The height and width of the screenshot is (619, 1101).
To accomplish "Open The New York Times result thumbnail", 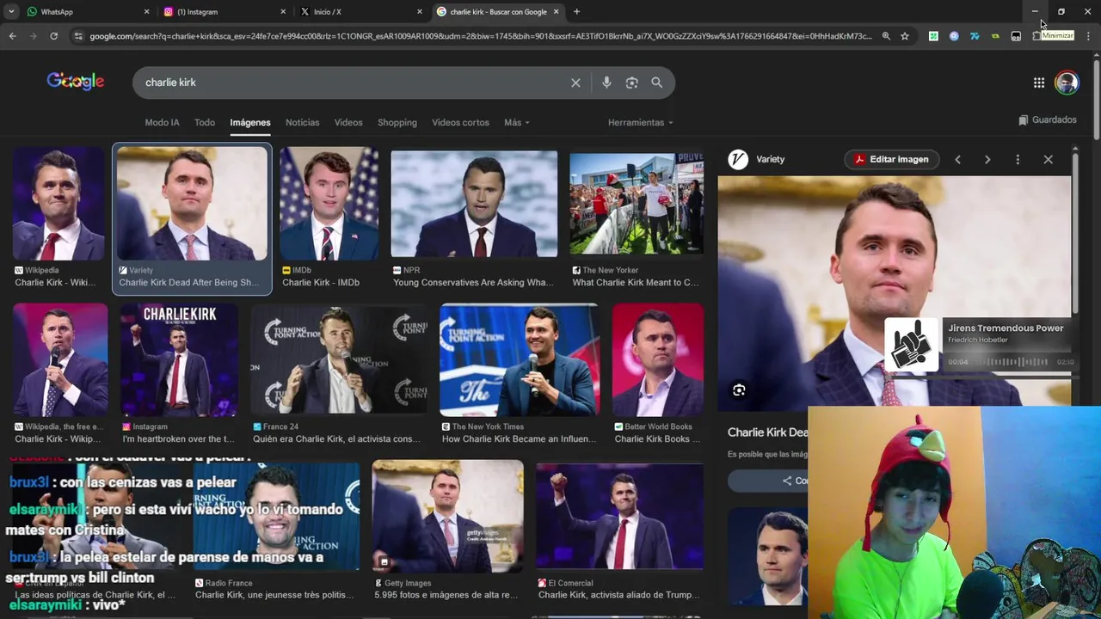I will click(x=520, y=360).
